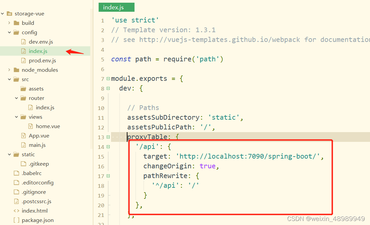The height and width of the screenshot is (225, 370).
Task: Click the .gitignore file icon
Action: 16,192
